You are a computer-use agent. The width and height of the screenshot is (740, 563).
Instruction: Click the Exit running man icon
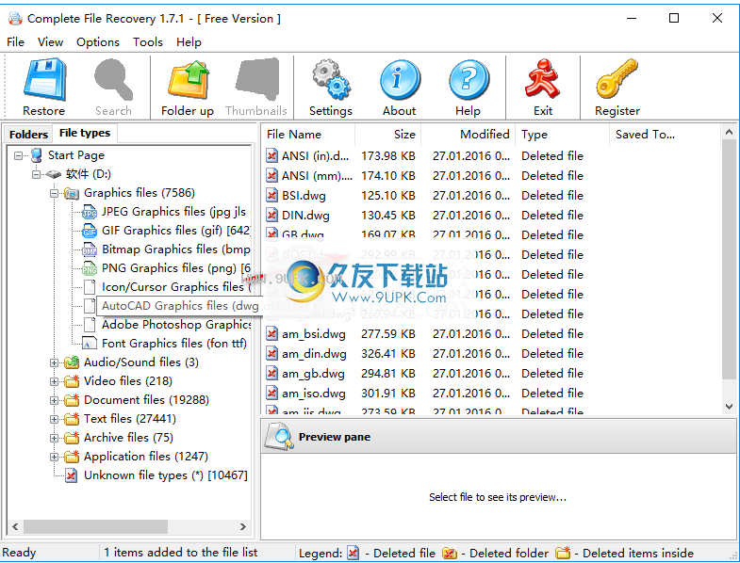[543, 78]
